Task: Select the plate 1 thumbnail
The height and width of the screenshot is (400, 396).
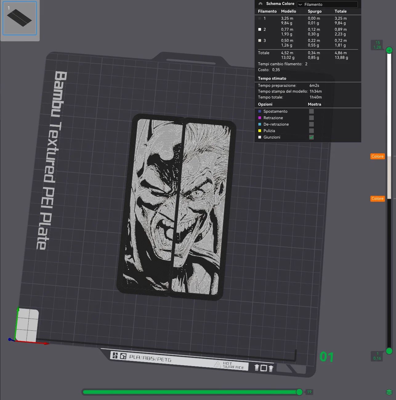Action: tap(20, 18)
